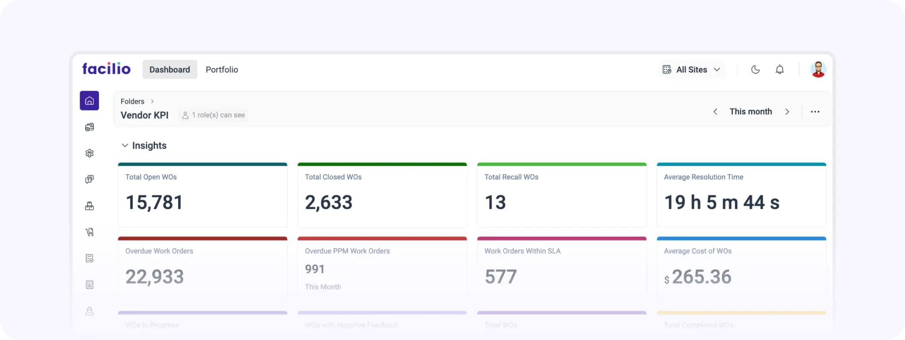Click the document with checkmark sidebar icon
The width and height of the screenshot is (905, 340).
click(x=89, y=258)
